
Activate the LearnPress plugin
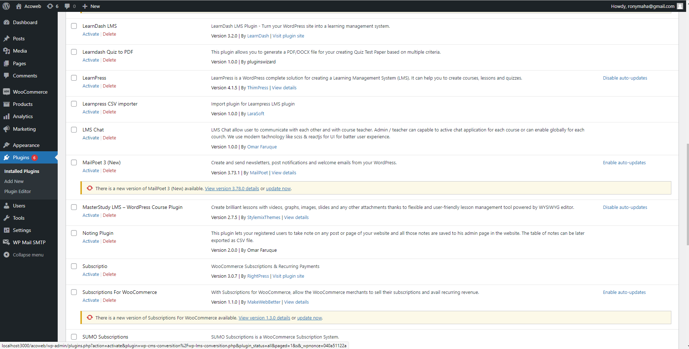pyautogui.click(x=90, y=86)
